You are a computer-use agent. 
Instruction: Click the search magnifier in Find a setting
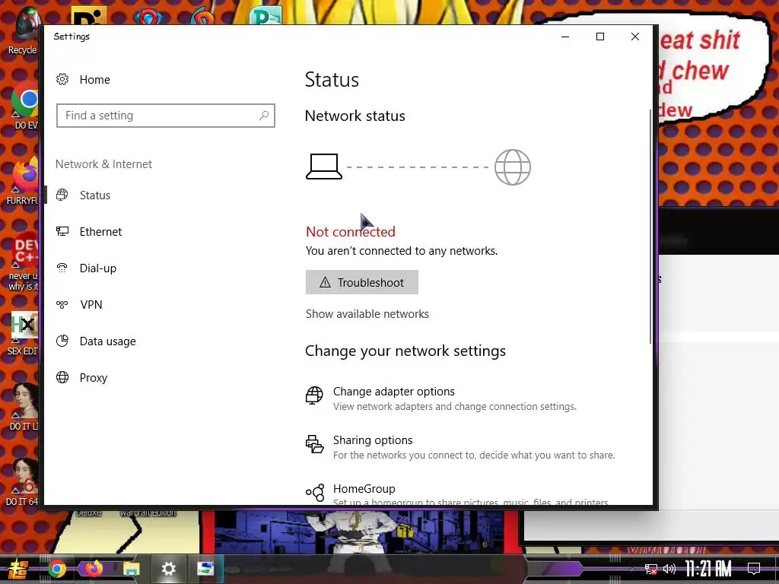tap(264, 116)
